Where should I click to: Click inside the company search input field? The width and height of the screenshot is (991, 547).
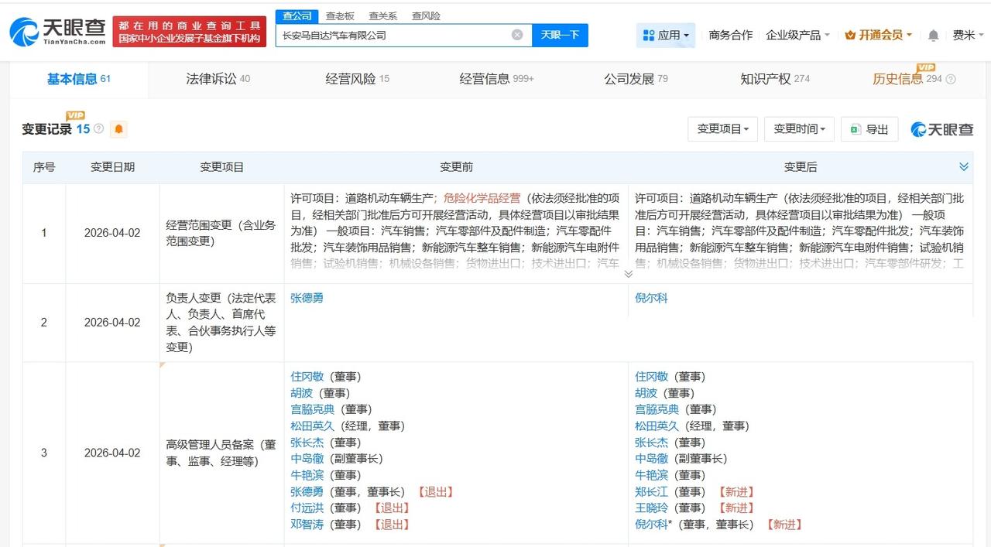pyautogui.click(x=395, y=35)
